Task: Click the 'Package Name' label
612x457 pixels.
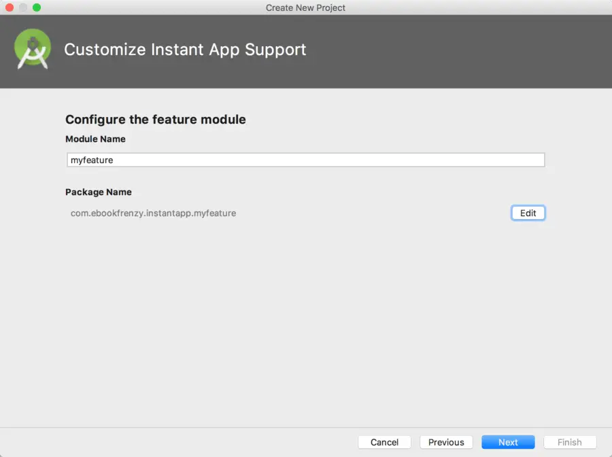Action: click(99, 192)
